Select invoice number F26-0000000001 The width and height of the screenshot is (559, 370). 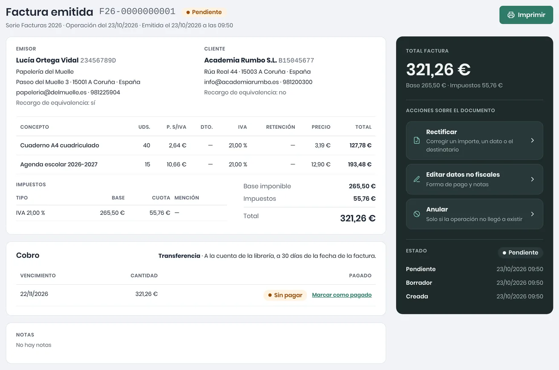137,12
